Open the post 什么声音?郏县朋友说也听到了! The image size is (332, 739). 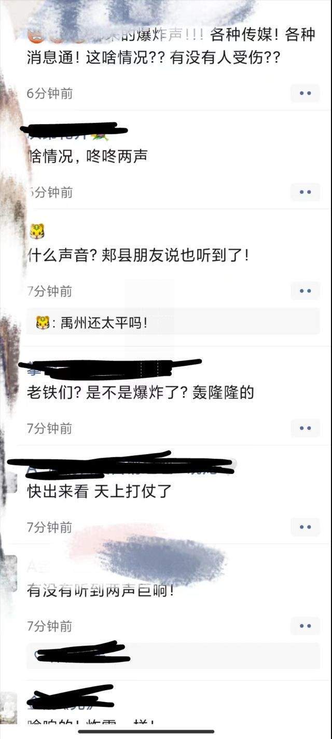[138, 255]
